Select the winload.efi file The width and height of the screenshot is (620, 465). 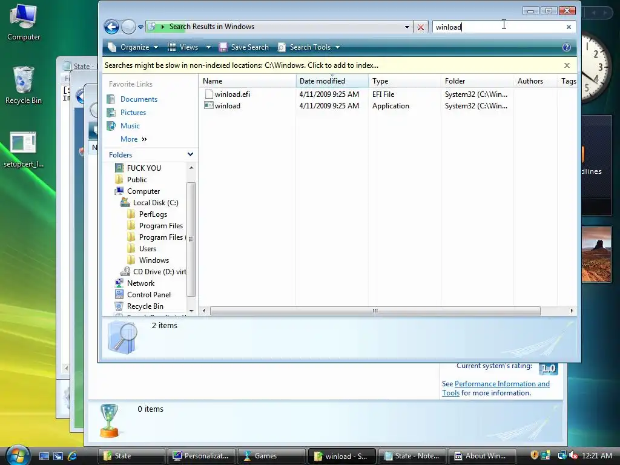point(227,94)
